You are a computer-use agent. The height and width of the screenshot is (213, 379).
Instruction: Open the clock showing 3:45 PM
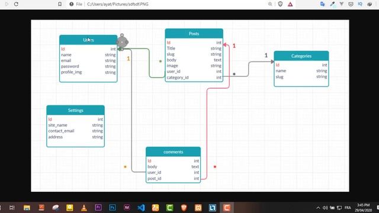click(363, 208)
